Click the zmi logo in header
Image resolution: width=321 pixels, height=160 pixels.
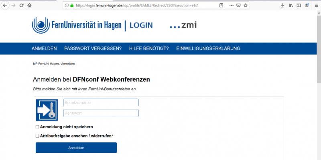(183, 25)
